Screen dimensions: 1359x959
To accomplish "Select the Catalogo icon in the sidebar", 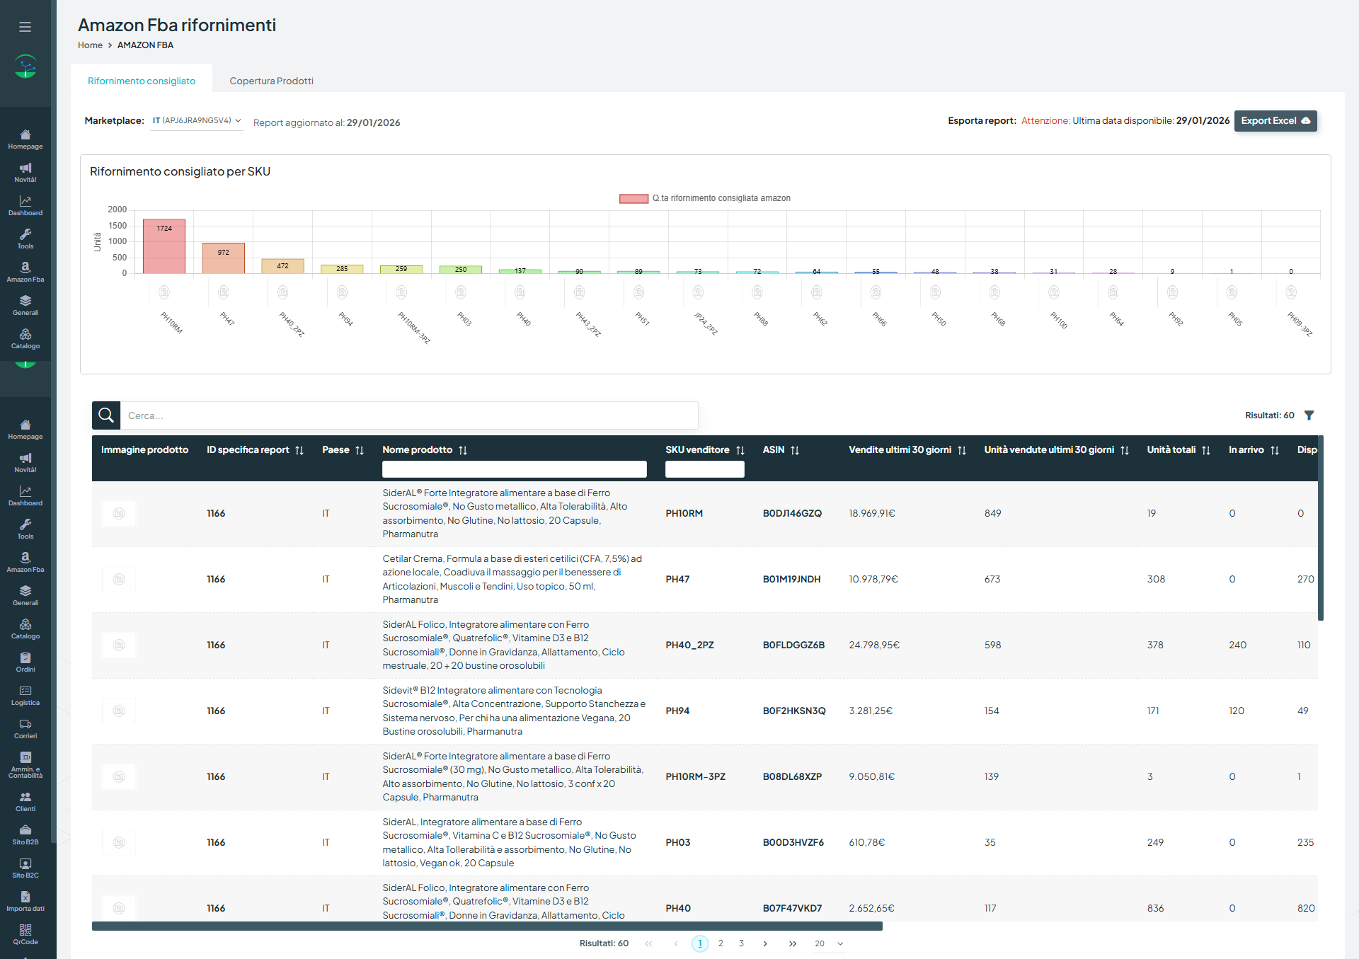I will point(25,629).
